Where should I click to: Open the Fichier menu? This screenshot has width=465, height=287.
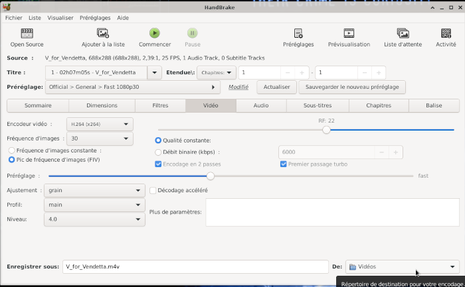coord(13,18)
